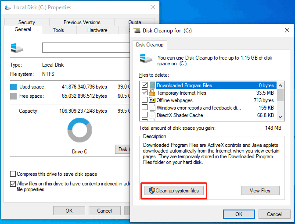Viewport: 295px width, 224px height.
Task: Open the Quota tab in Properties
Action: click(x=135, y=22)
